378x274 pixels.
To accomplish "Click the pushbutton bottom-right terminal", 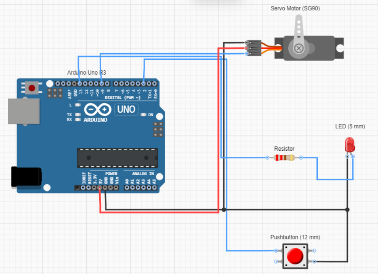I will pyautogui.click(x=314, y=261).
